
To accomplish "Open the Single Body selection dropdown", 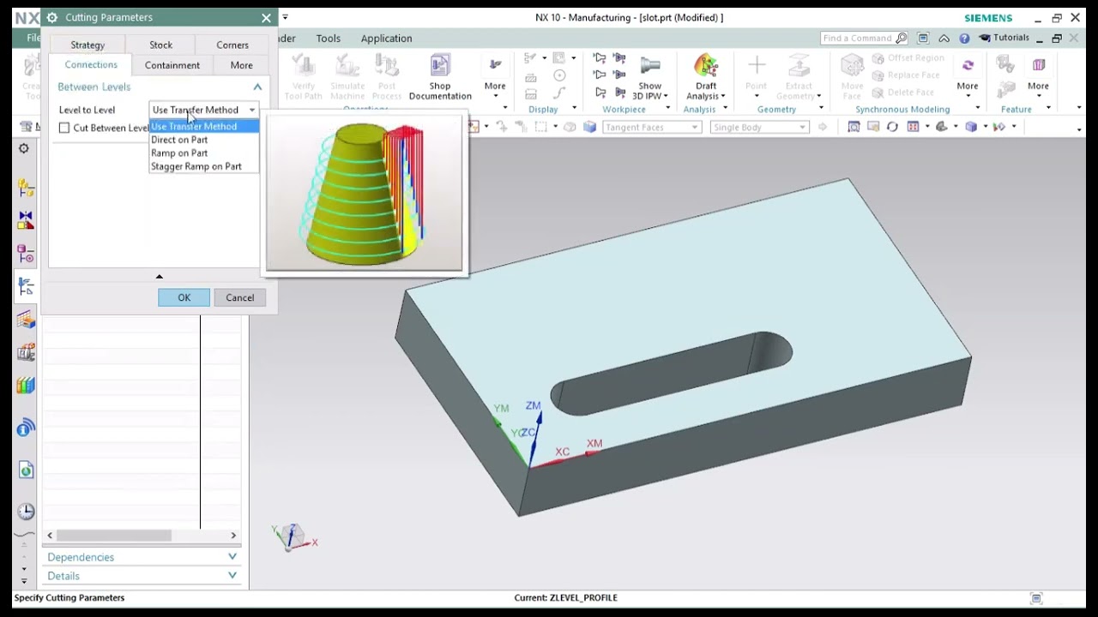I will (x=760, y=127).
